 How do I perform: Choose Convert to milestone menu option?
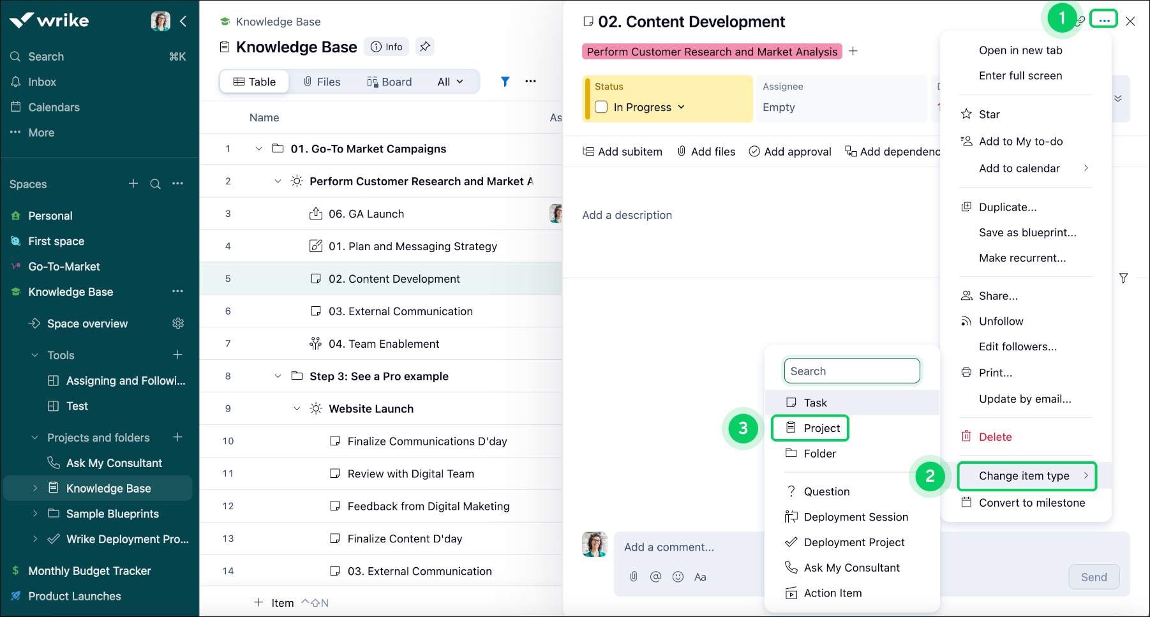click(x=1031, y=503)
